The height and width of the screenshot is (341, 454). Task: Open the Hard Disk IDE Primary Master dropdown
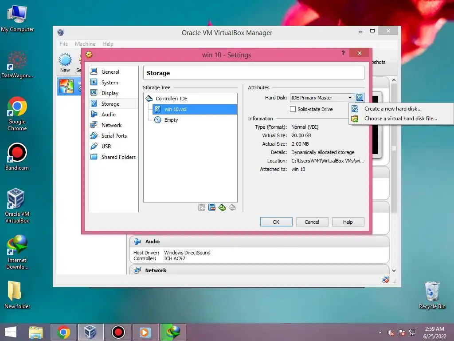[x=321, y=98]
